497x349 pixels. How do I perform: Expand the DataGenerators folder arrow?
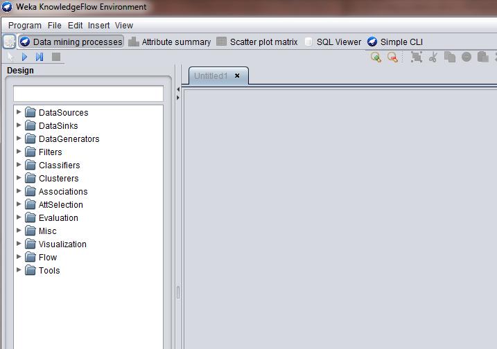click(19, 138)
